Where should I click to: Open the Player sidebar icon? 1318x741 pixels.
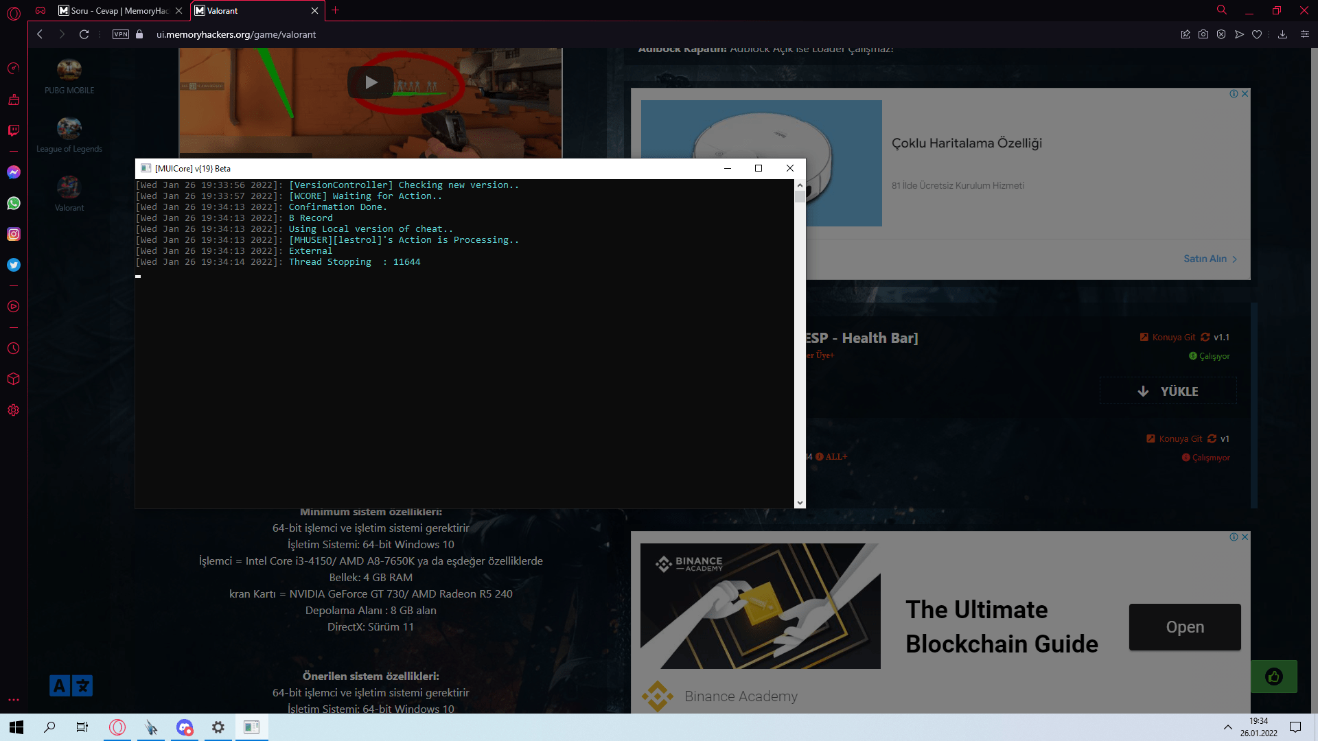click(14, 307)
